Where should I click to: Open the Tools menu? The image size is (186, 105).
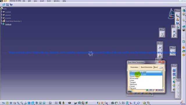(x=49, y=1)
